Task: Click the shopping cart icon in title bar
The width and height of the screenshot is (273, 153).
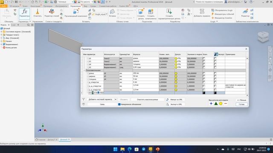Action: click(x=245, y=2)
